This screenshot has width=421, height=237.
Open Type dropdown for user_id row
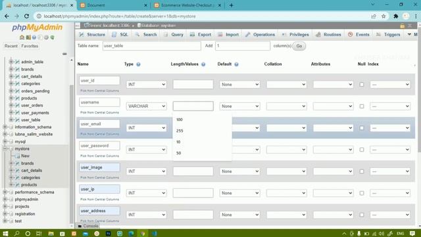tap(146, 84)
